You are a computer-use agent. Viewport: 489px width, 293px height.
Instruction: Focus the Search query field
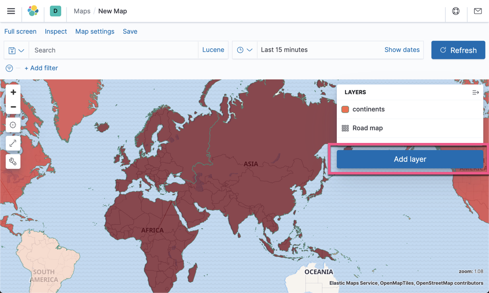click(113, 50)
